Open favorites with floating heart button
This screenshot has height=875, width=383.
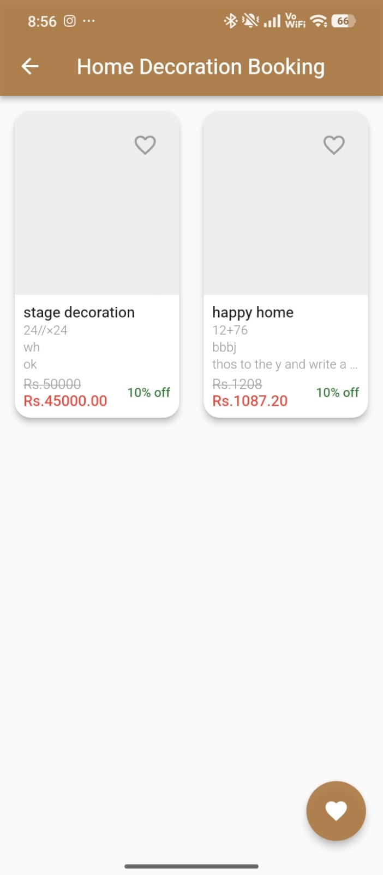[x=336, y=810]
